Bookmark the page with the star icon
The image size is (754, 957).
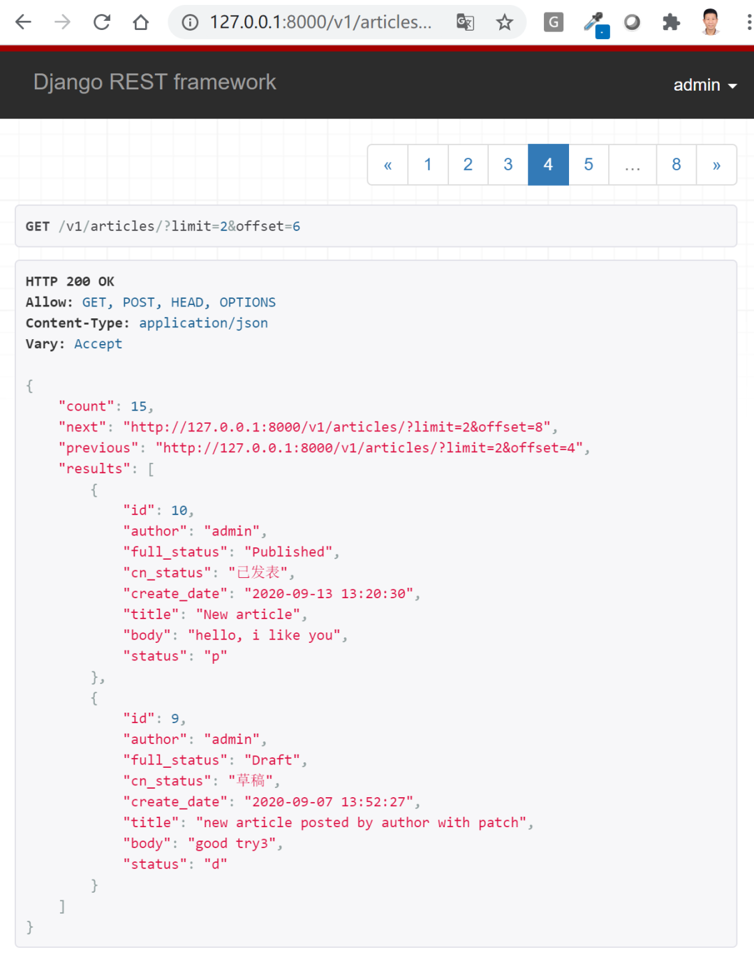click(x=505, y=22)
